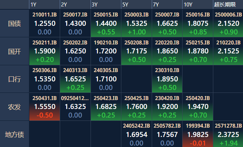243x147 pixels.
Task: Select the 199394.IB cell at 1.9825
Action: coord(197,134)
